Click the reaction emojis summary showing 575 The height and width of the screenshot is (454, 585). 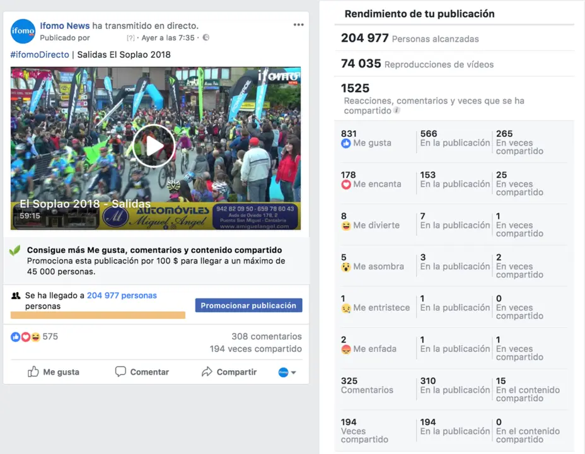(34, 337)
